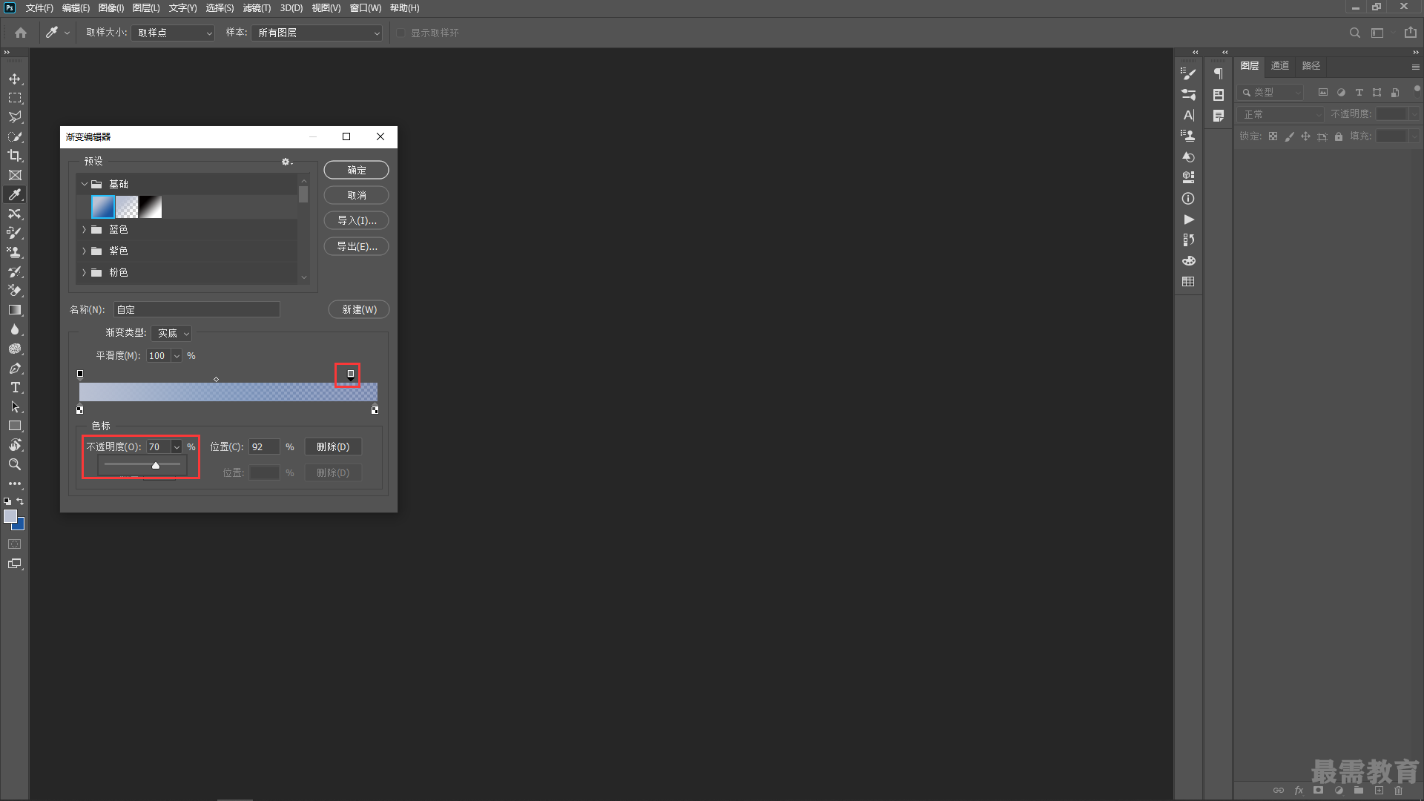The width and height of the screenshot is (1424, 801).
Task: Open the 不透明度 70 dropdown arrow
Action: (x=177, y=447)
